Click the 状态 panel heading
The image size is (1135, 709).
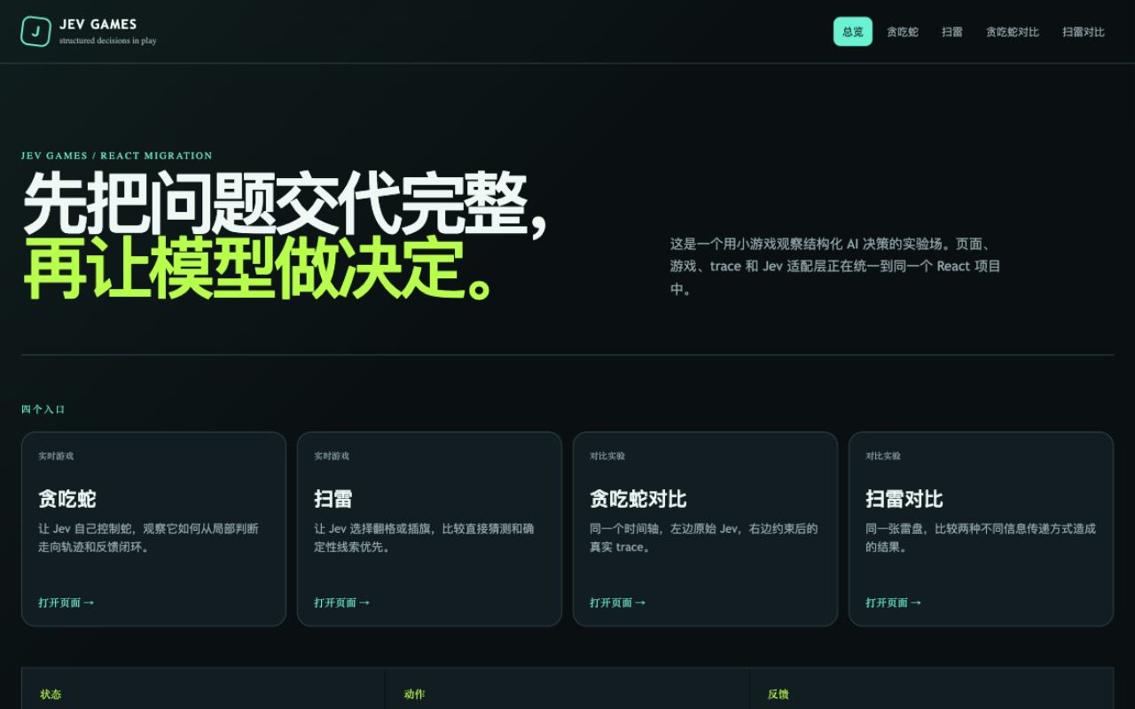(51, 694)
